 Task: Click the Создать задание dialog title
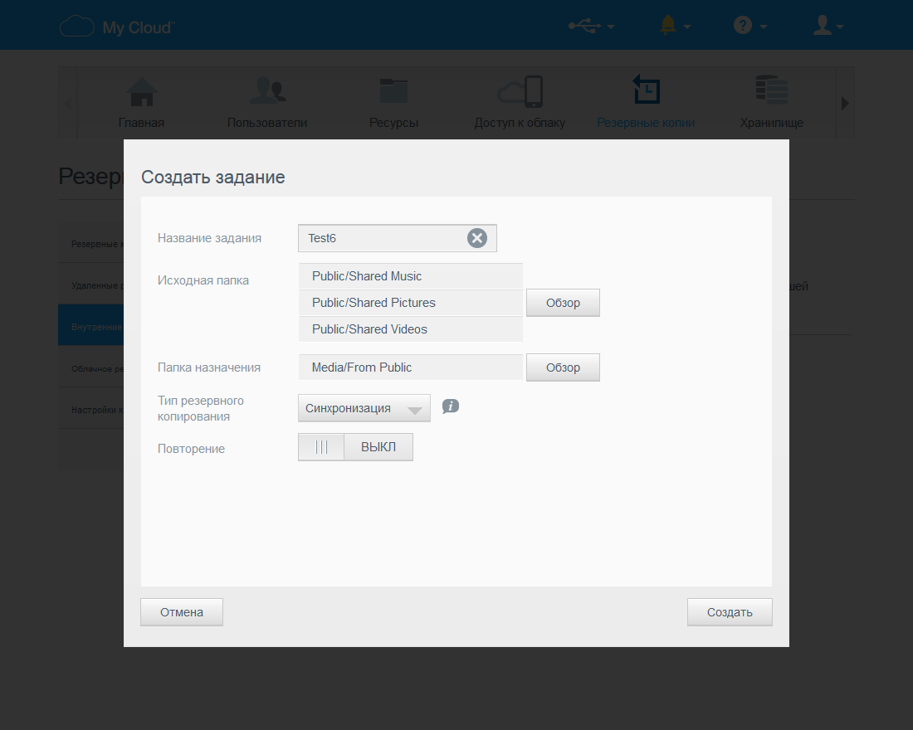coord(213,177)
